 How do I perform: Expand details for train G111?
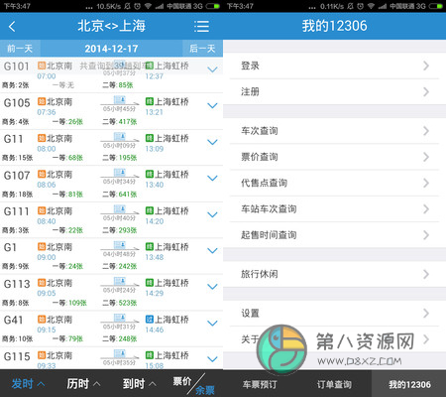pos(212,214)
